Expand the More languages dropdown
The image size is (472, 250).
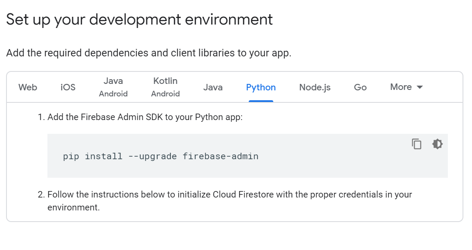(406, 87)
